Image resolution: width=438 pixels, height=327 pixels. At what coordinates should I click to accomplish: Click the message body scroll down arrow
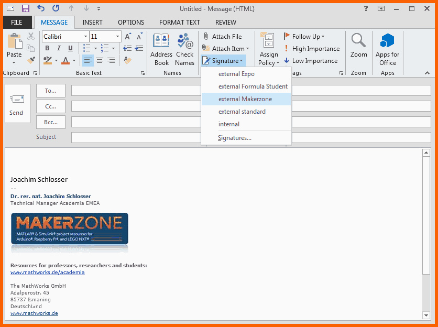[x=426, y=315]
